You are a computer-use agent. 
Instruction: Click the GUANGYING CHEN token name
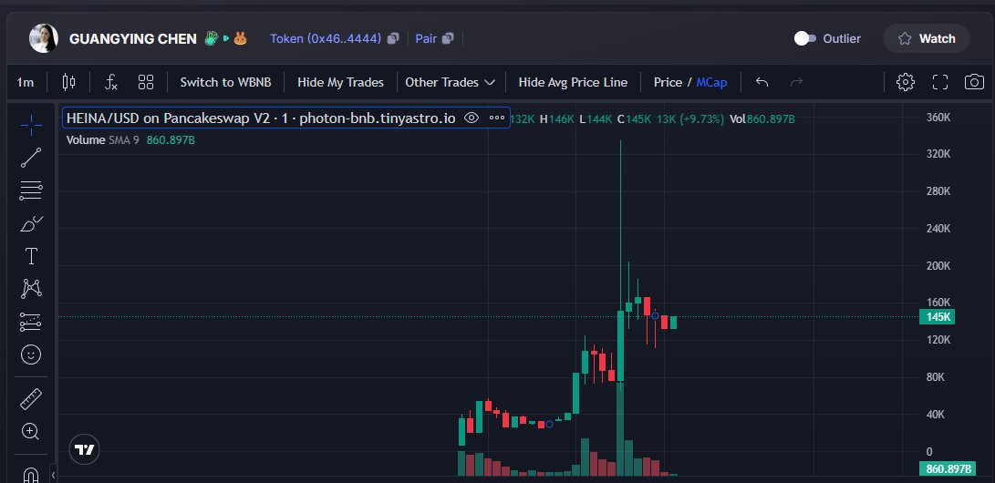coord(132,38)
